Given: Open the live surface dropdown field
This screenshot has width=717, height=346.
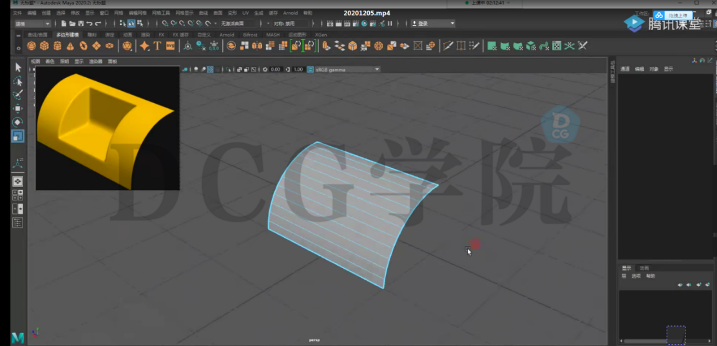Looking at the screenshot, I should pos(239,23).
